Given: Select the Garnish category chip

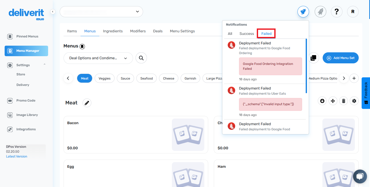Looking at the screenshot, I should point(190,78).
